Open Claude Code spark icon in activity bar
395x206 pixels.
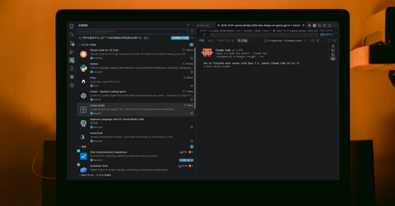coord(72,77)
